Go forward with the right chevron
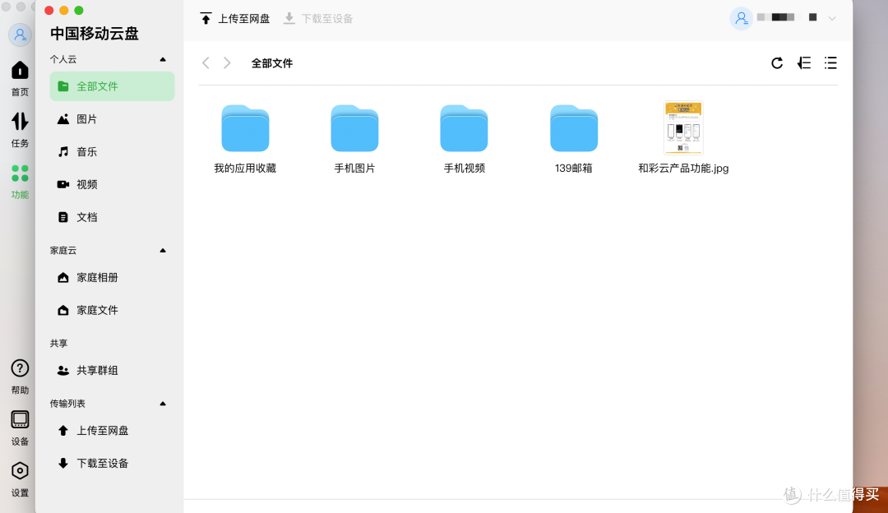The image size is (888, 513). click(x=227, y=62)
